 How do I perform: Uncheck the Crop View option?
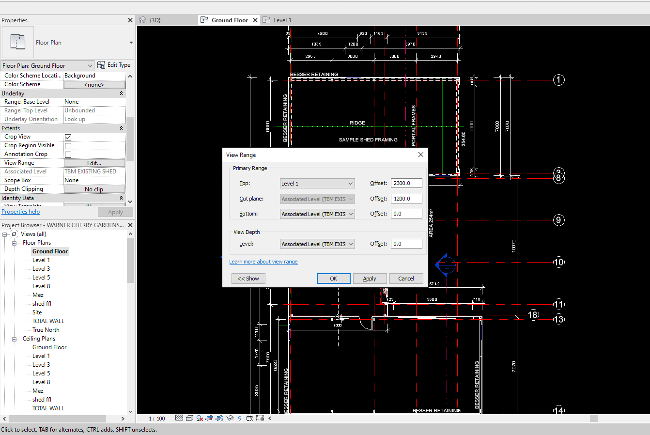tap(67, 137)
